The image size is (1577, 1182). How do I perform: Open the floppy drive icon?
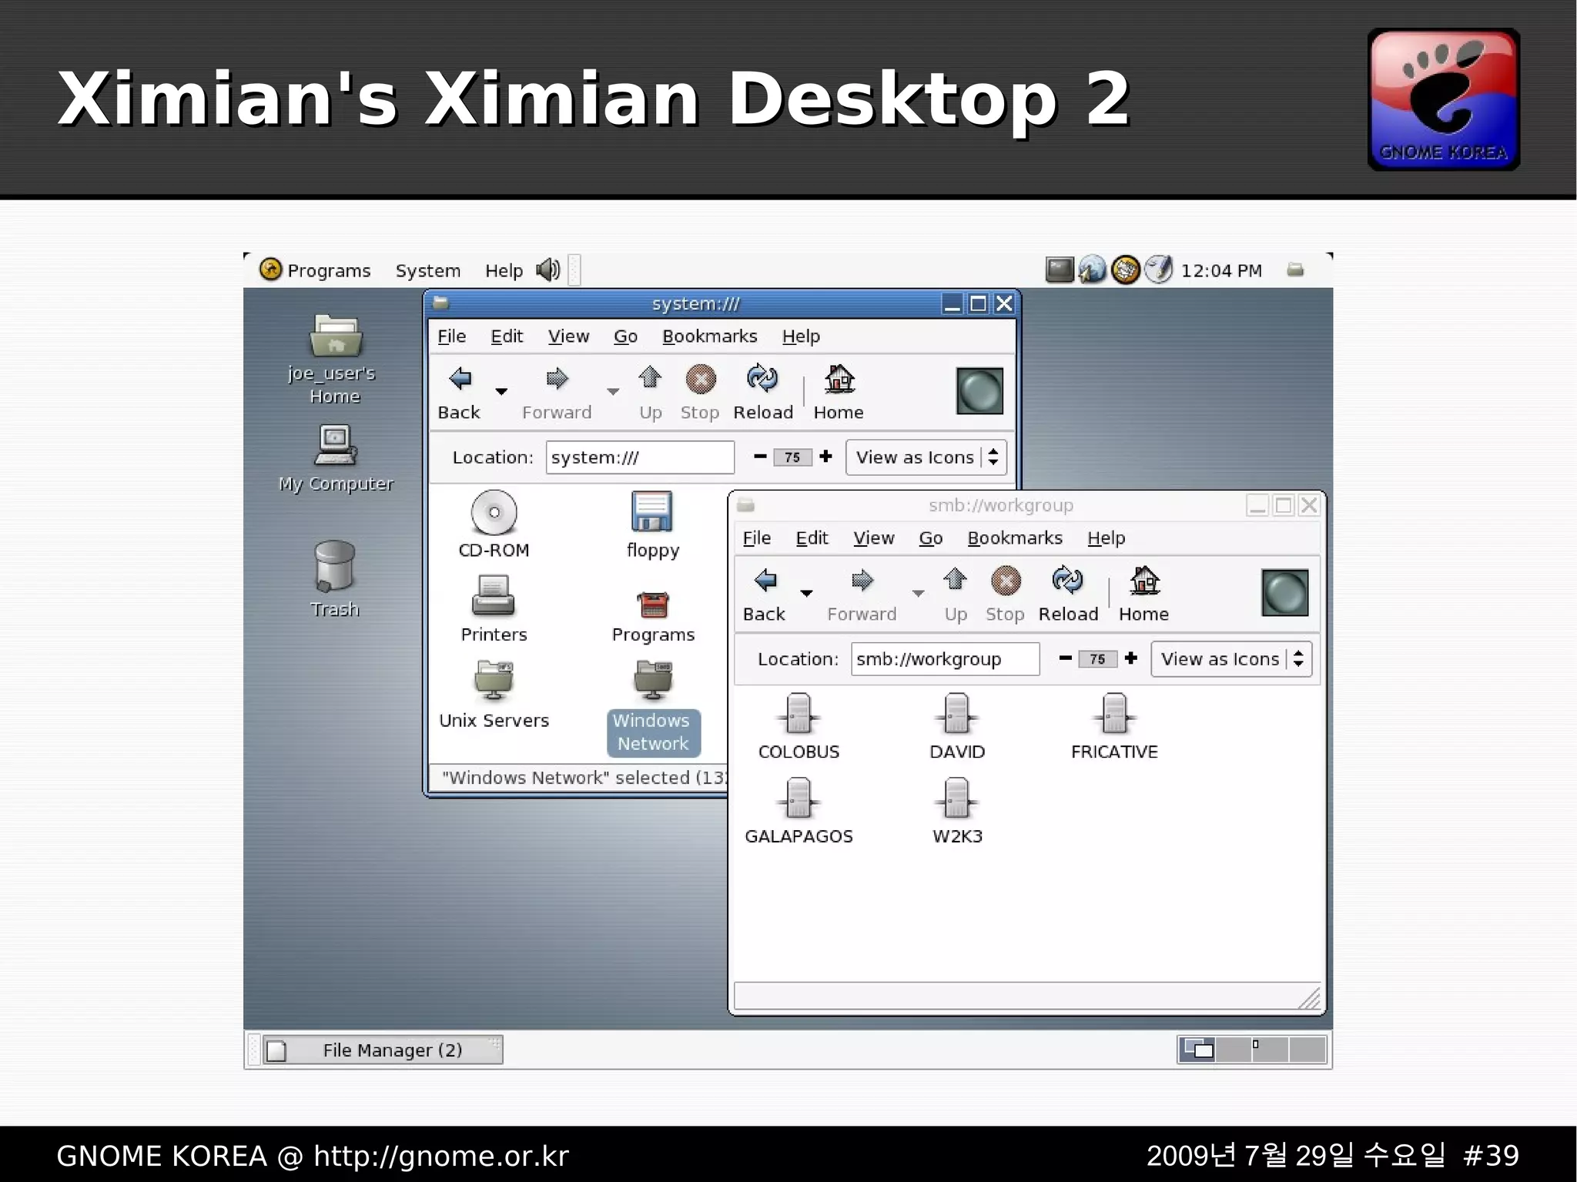pyautogui.click(x=652, y=512)
